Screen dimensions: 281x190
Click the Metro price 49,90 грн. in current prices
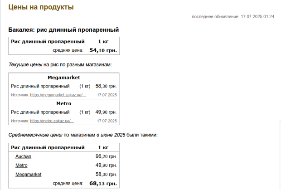point(106,112)
